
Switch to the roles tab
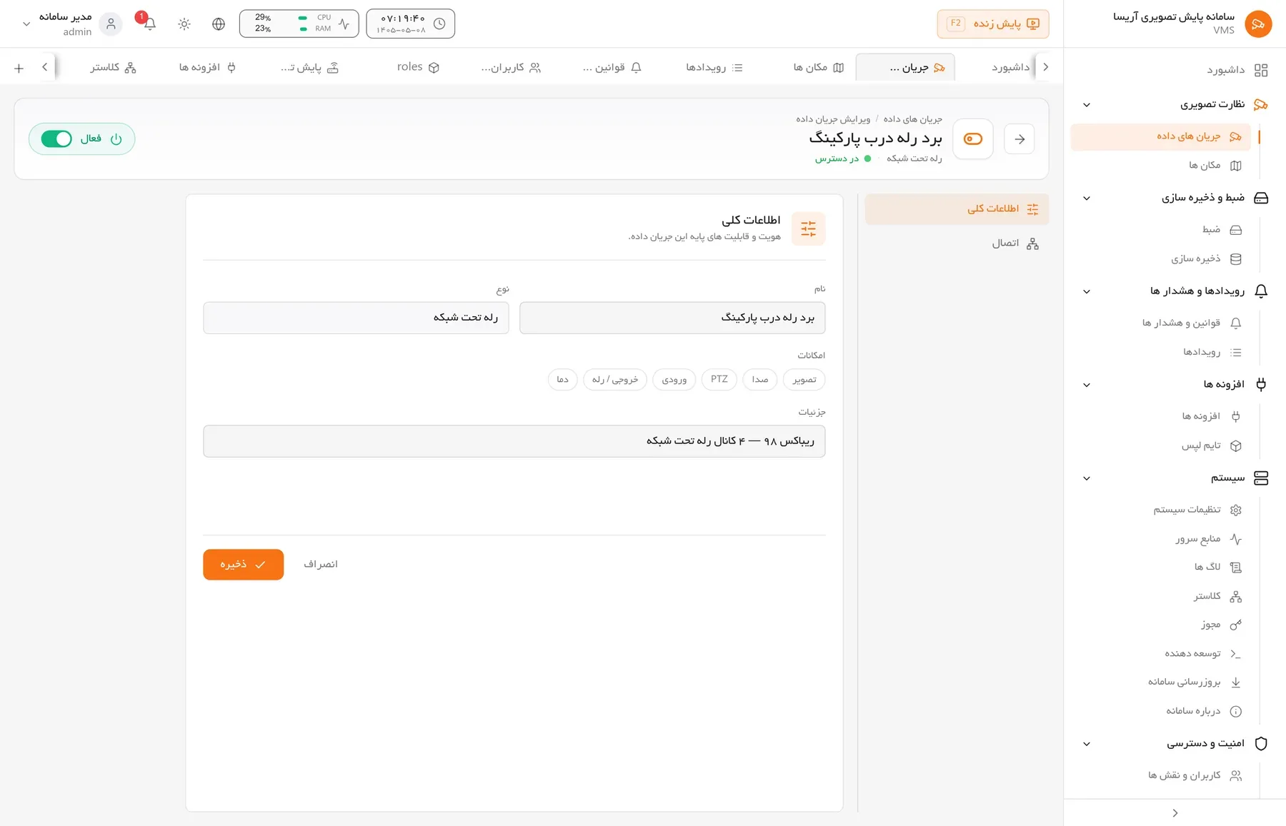[418, 67]
